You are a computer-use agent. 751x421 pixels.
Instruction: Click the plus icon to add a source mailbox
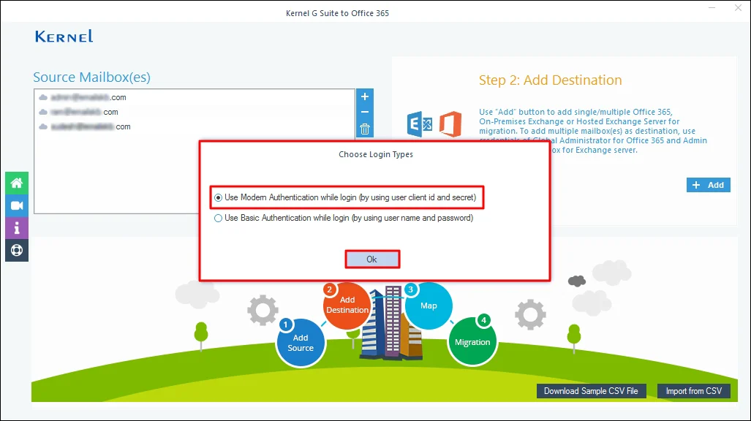364,96
